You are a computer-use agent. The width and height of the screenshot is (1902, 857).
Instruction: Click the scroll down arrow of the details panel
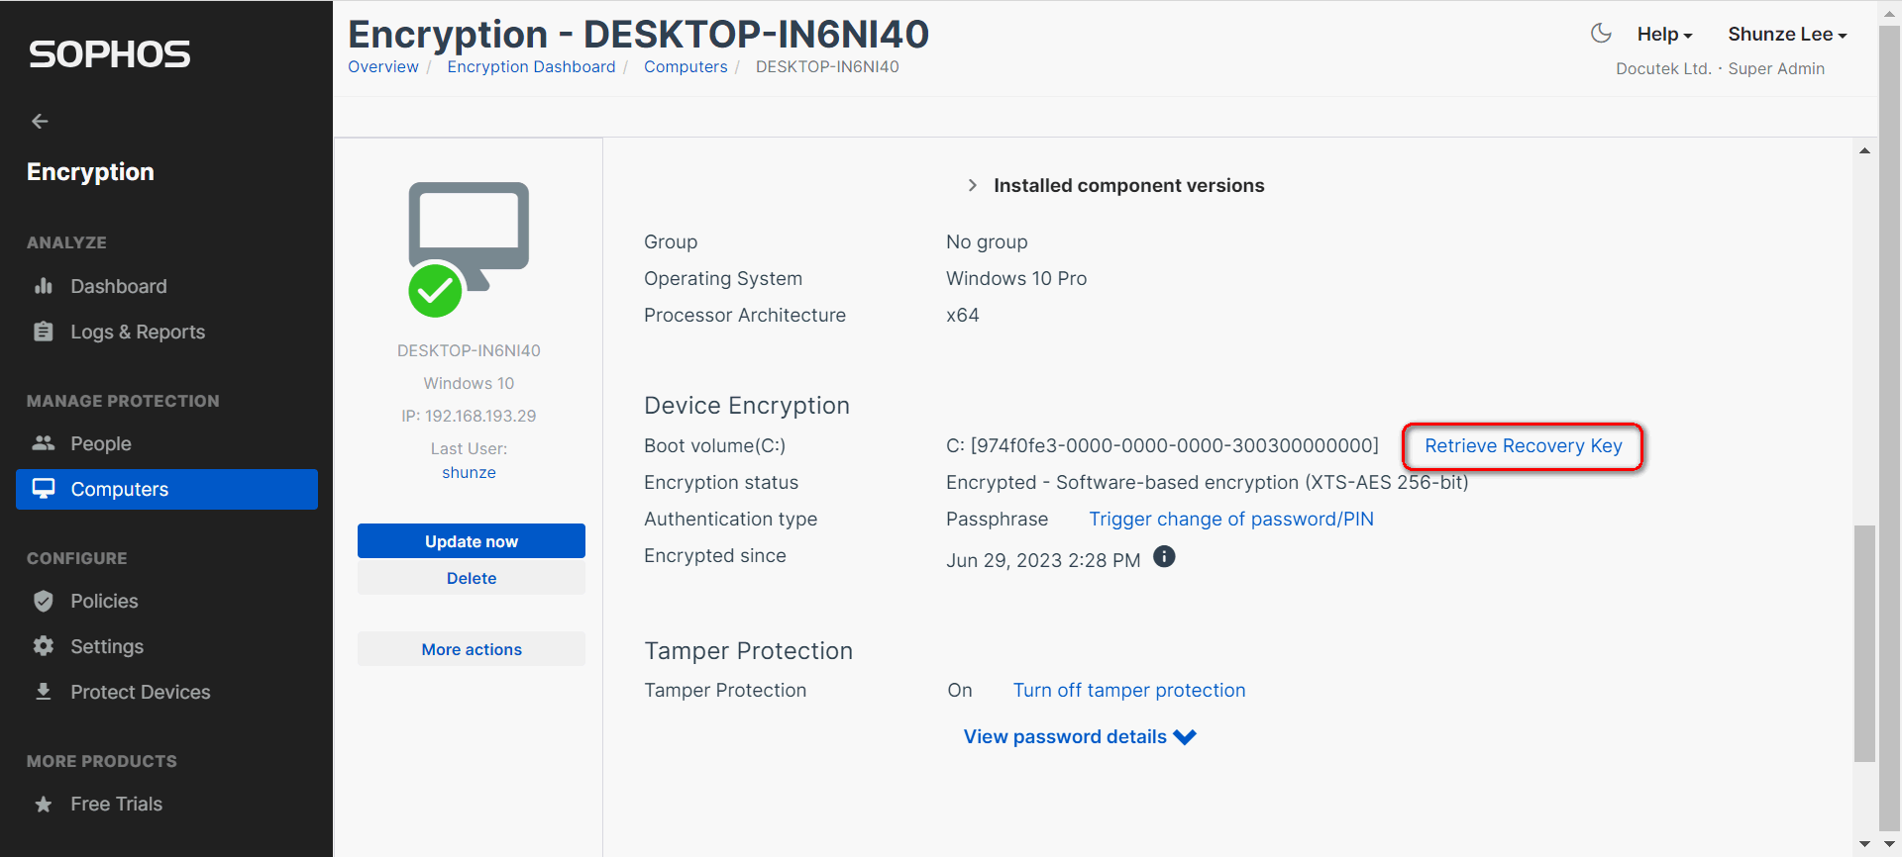pyautogui.click(x=1864, y=843)
